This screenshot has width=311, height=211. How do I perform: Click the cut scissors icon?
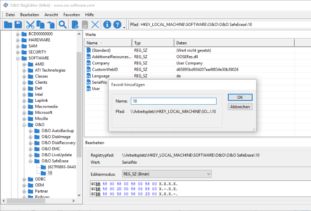pos(30,25)
